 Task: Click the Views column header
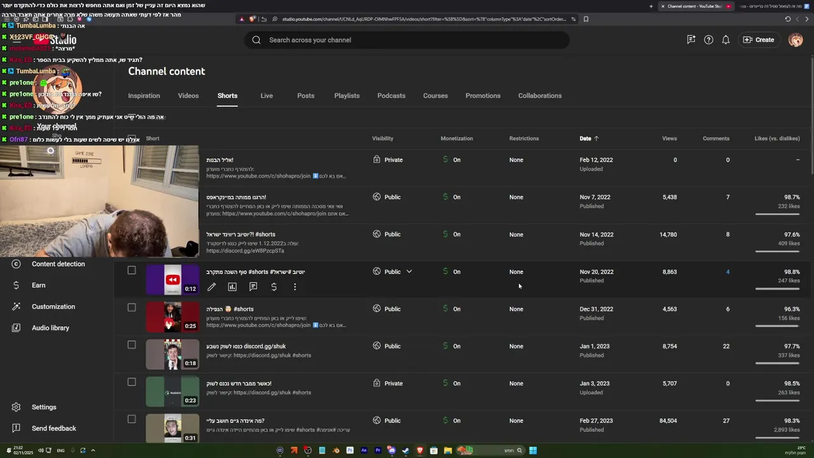[x=669, y=138]
